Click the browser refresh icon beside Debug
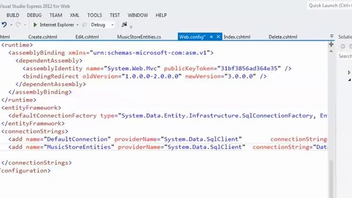The height and width of the screenshot is (198, 352). pos(84,25)
